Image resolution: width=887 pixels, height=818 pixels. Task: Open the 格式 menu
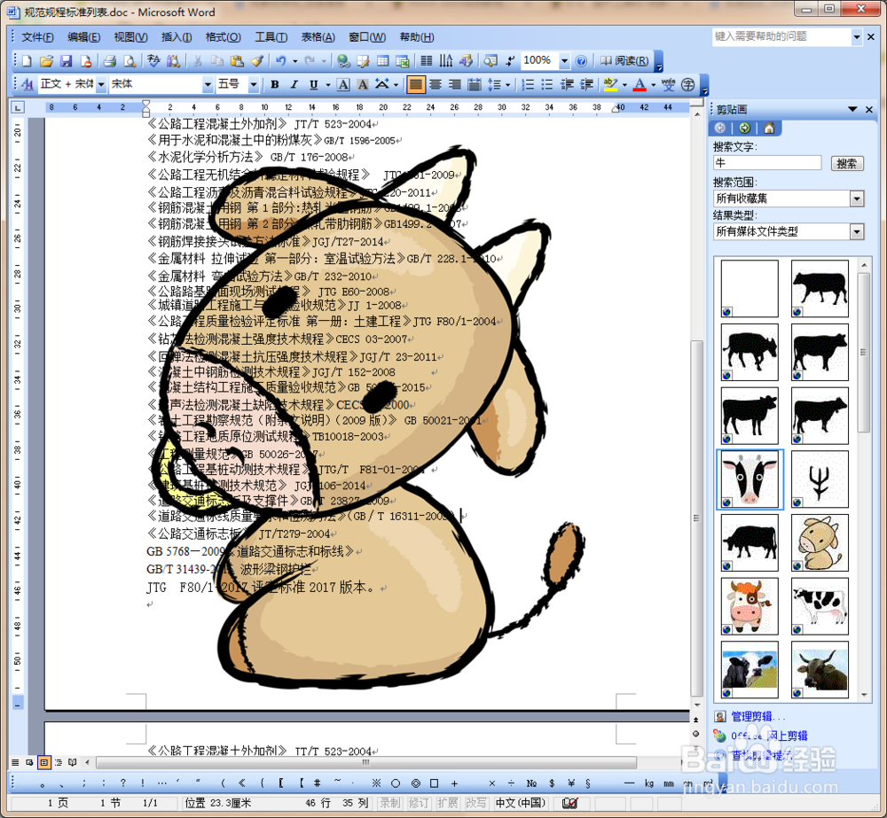pyautogui.click(x=223, y=37)
